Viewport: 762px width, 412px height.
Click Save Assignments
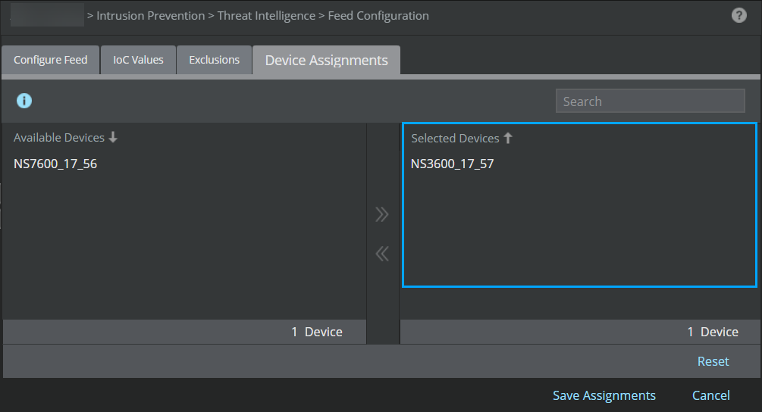pyautogui.click(x=604, y=395)
